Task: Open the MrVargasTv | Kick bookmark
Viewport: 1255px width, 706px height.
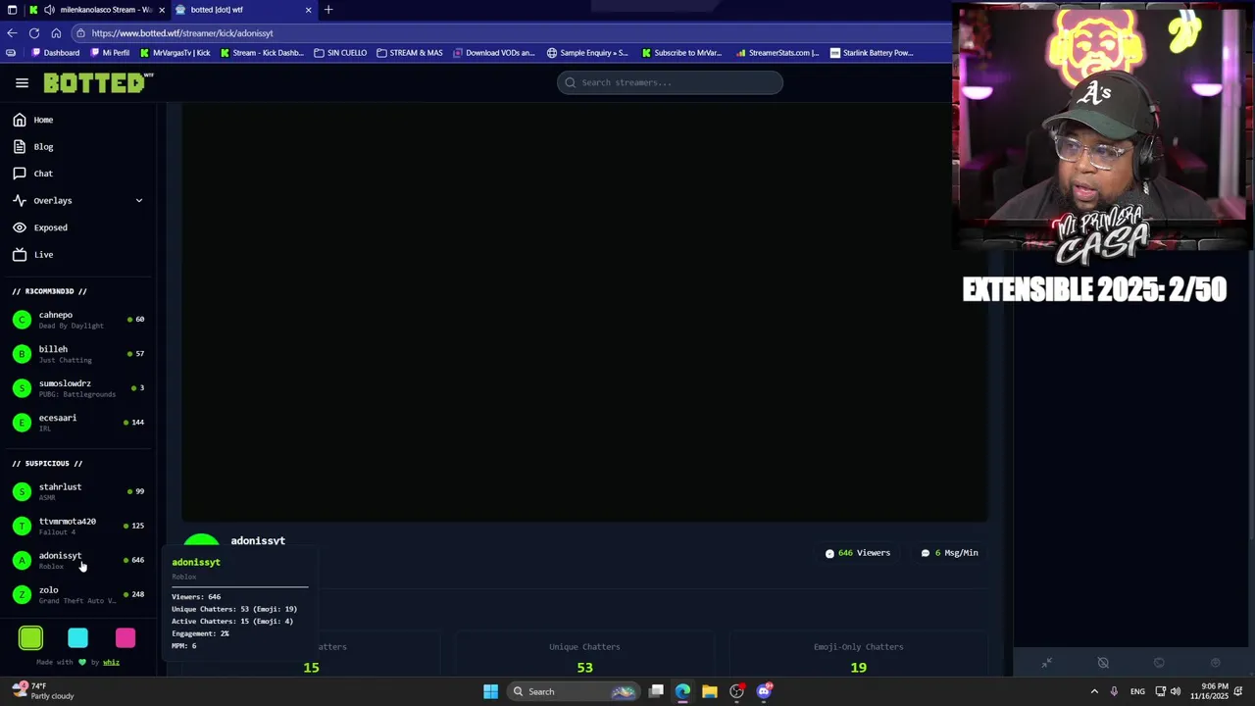Action: coord(176,53)
